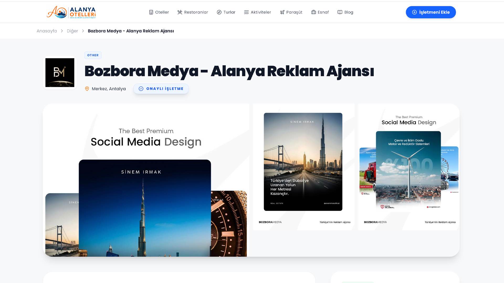Click the briefcase icon beside Esnaf

tap(313, 12)
